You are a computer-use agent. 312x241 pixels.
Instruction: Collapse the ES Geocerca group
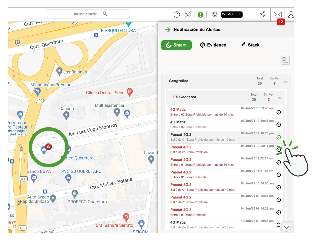pos(280,98)
